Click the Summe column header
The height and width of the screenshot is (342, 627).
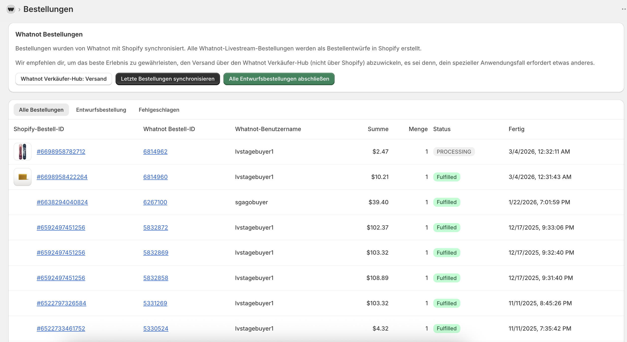[x=378, y=129]
